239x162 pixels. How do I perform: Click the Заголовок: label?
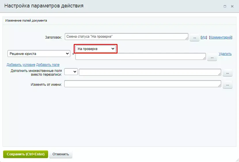coord(53,37)
